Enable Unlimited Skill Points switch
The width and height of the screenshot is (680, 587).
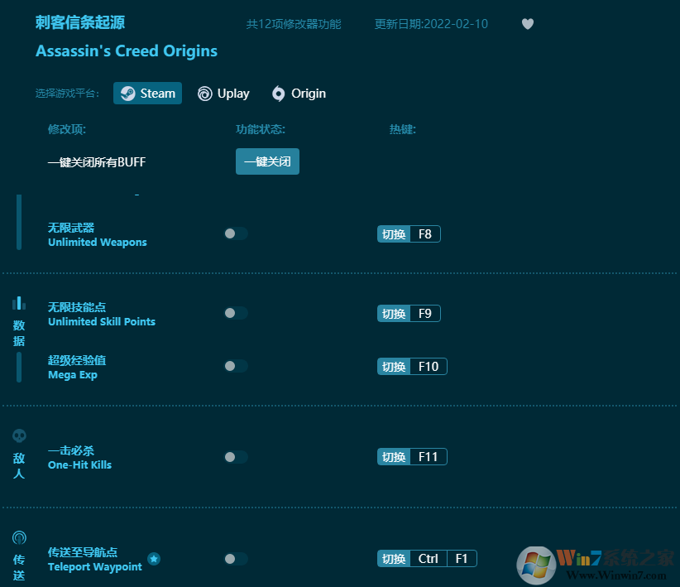(x=236, y=313)
